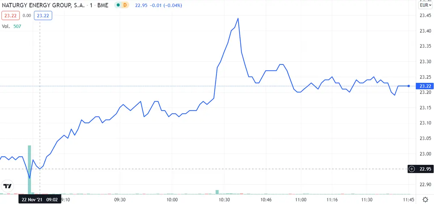
Task: Click the blue dot ending the price line
Action: click(x=409, y=86)
